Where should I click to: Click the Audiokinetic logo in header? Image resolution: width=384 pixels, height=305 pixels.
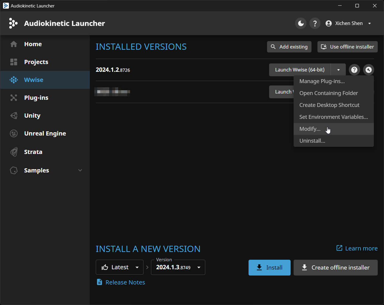point(13,23)
